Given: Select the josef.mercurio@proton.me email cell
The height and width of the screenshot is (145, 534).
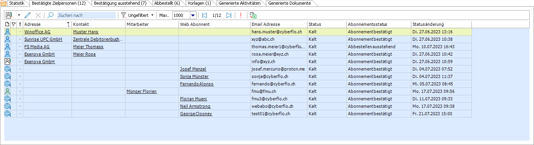Looking at the screenshot, I should (x=279, y=69).
